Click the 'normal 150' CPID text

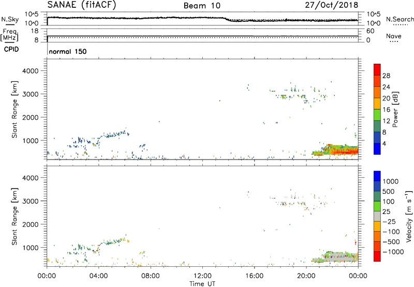coord(68,51)
